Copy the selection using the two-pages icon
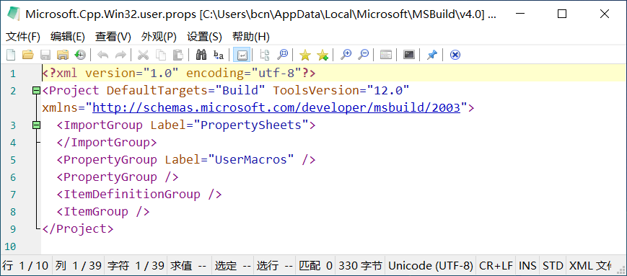Screen dimensions: 627x276 point(160,55)
